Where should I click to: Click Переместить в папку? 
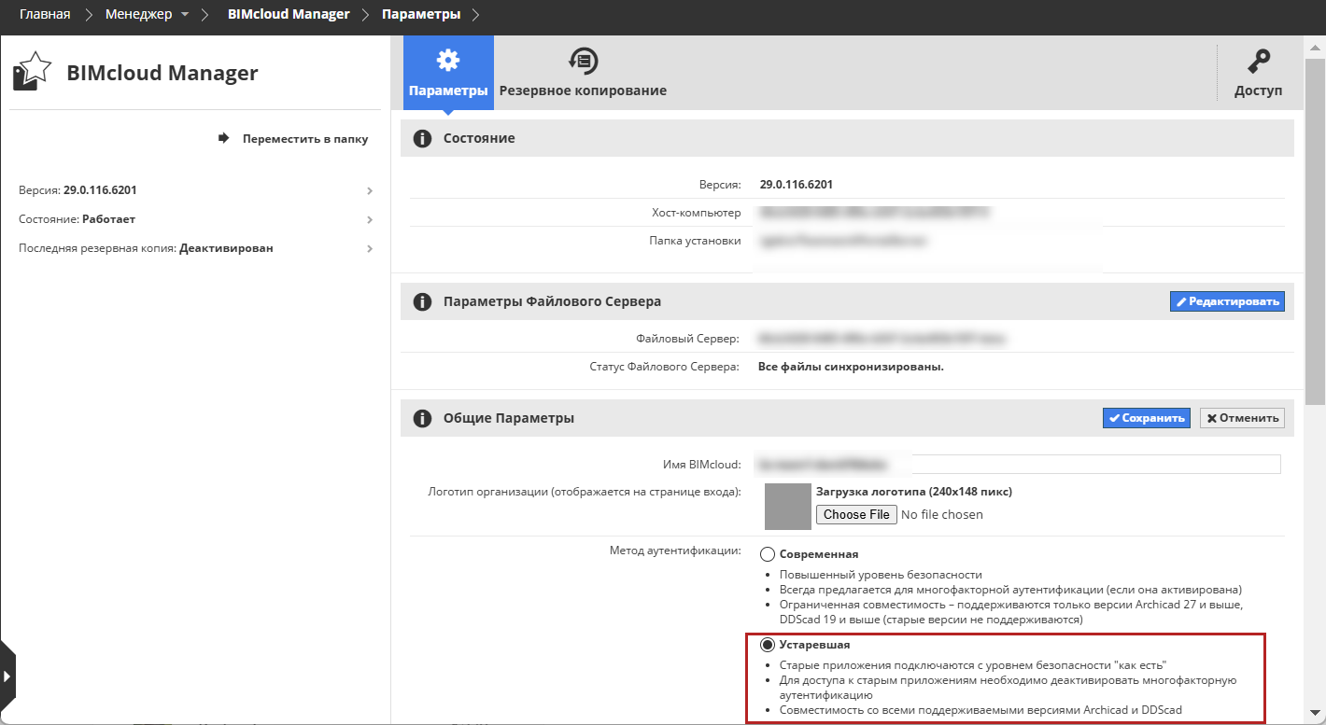[x=293, y=139]
